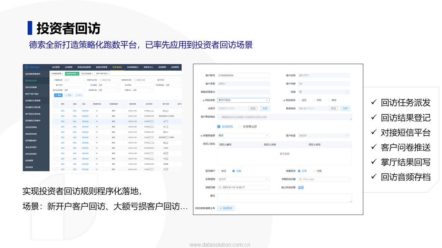The width and height of the screenshot is (442, 248).
Task: Open the 性别 dropdown
Action: pyautogui.click(x=324, y=92)
